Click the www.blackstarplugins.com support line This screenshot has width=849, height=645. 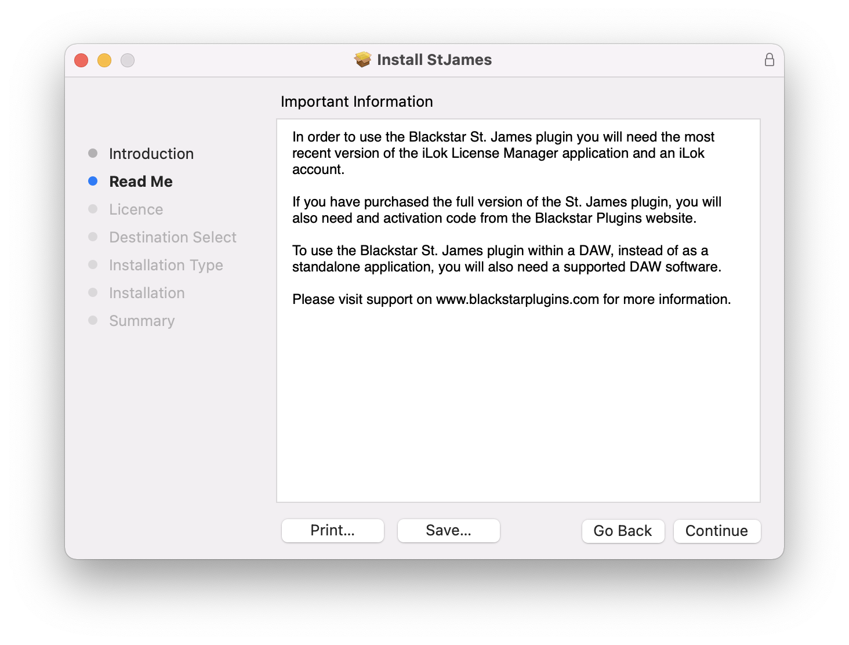click(511, 299)
